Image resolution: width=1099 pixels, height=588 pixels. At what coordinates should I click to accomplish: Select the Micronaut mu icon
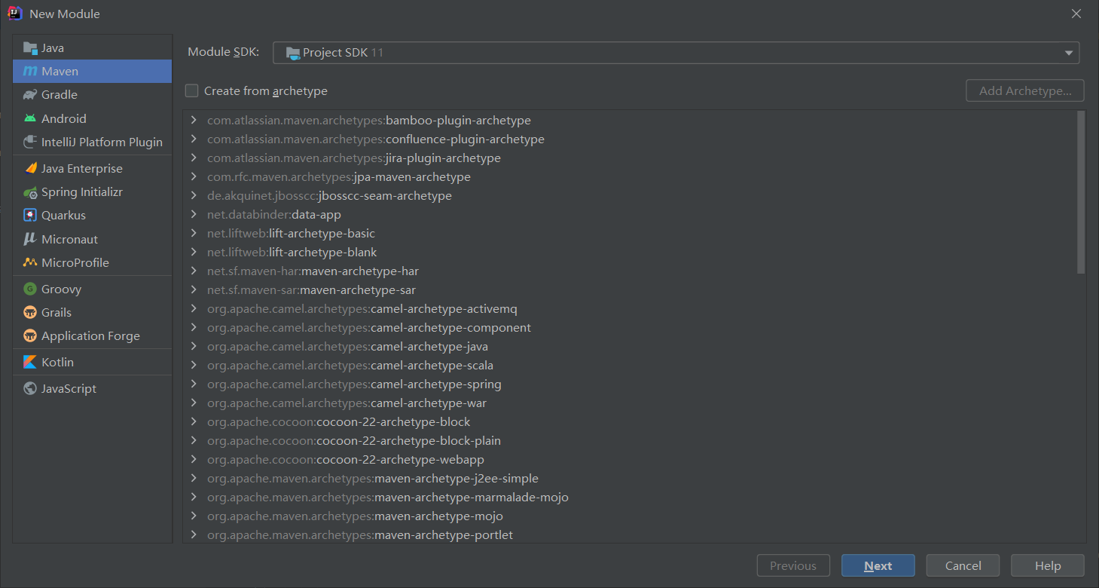[x=30, y=239]
